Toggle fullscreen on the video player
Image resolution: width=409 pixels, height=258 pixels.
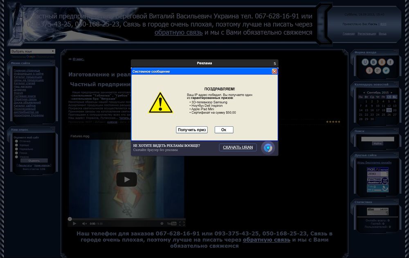point(182,224)
